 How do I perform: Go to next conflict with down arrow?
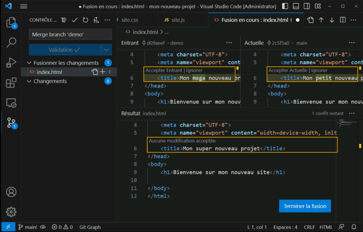click(332, 20)
